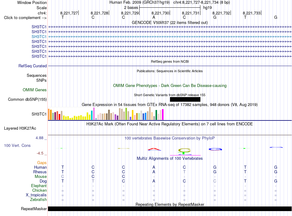Viewport: 292px width, 216px height.
Task: Click the SNPs track label
Action: click(x=41, y=80)
